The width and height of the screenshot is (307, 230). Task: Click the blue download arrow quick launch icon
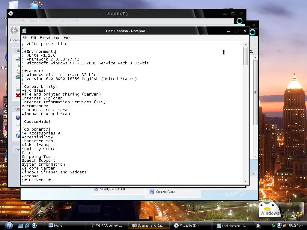34,226
